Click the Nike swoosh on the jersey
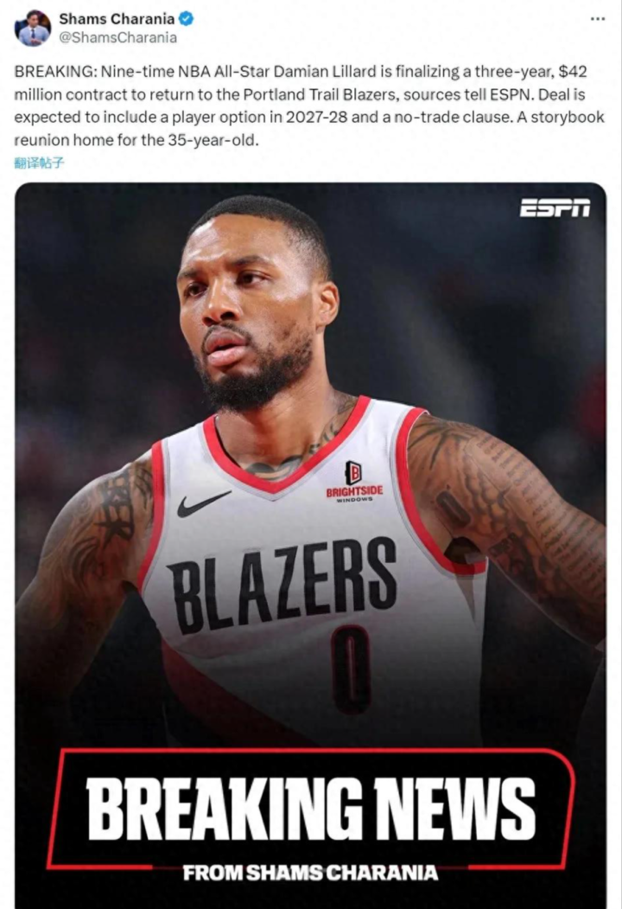622x909 pixels. pos(203,503)
